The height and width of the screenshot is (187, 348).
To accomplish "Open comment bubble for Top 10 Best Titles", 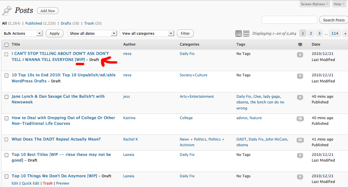I will coord(300,155).
